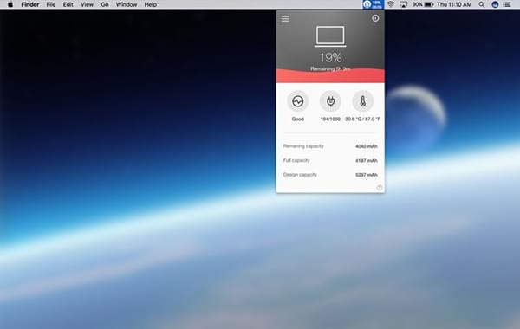Open the Window menu

[127, 4]
